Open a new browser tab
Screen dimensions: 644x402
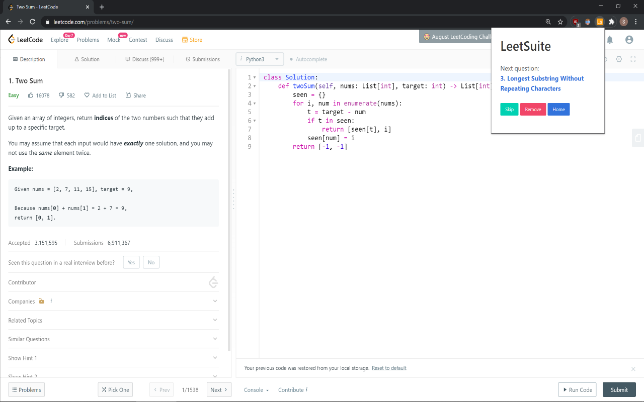point(102,7)
